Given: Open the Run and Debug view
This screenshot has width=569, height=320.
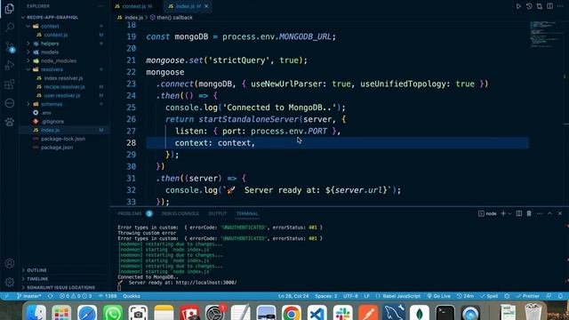Looking at the screenshot, I should pos(10,65).
